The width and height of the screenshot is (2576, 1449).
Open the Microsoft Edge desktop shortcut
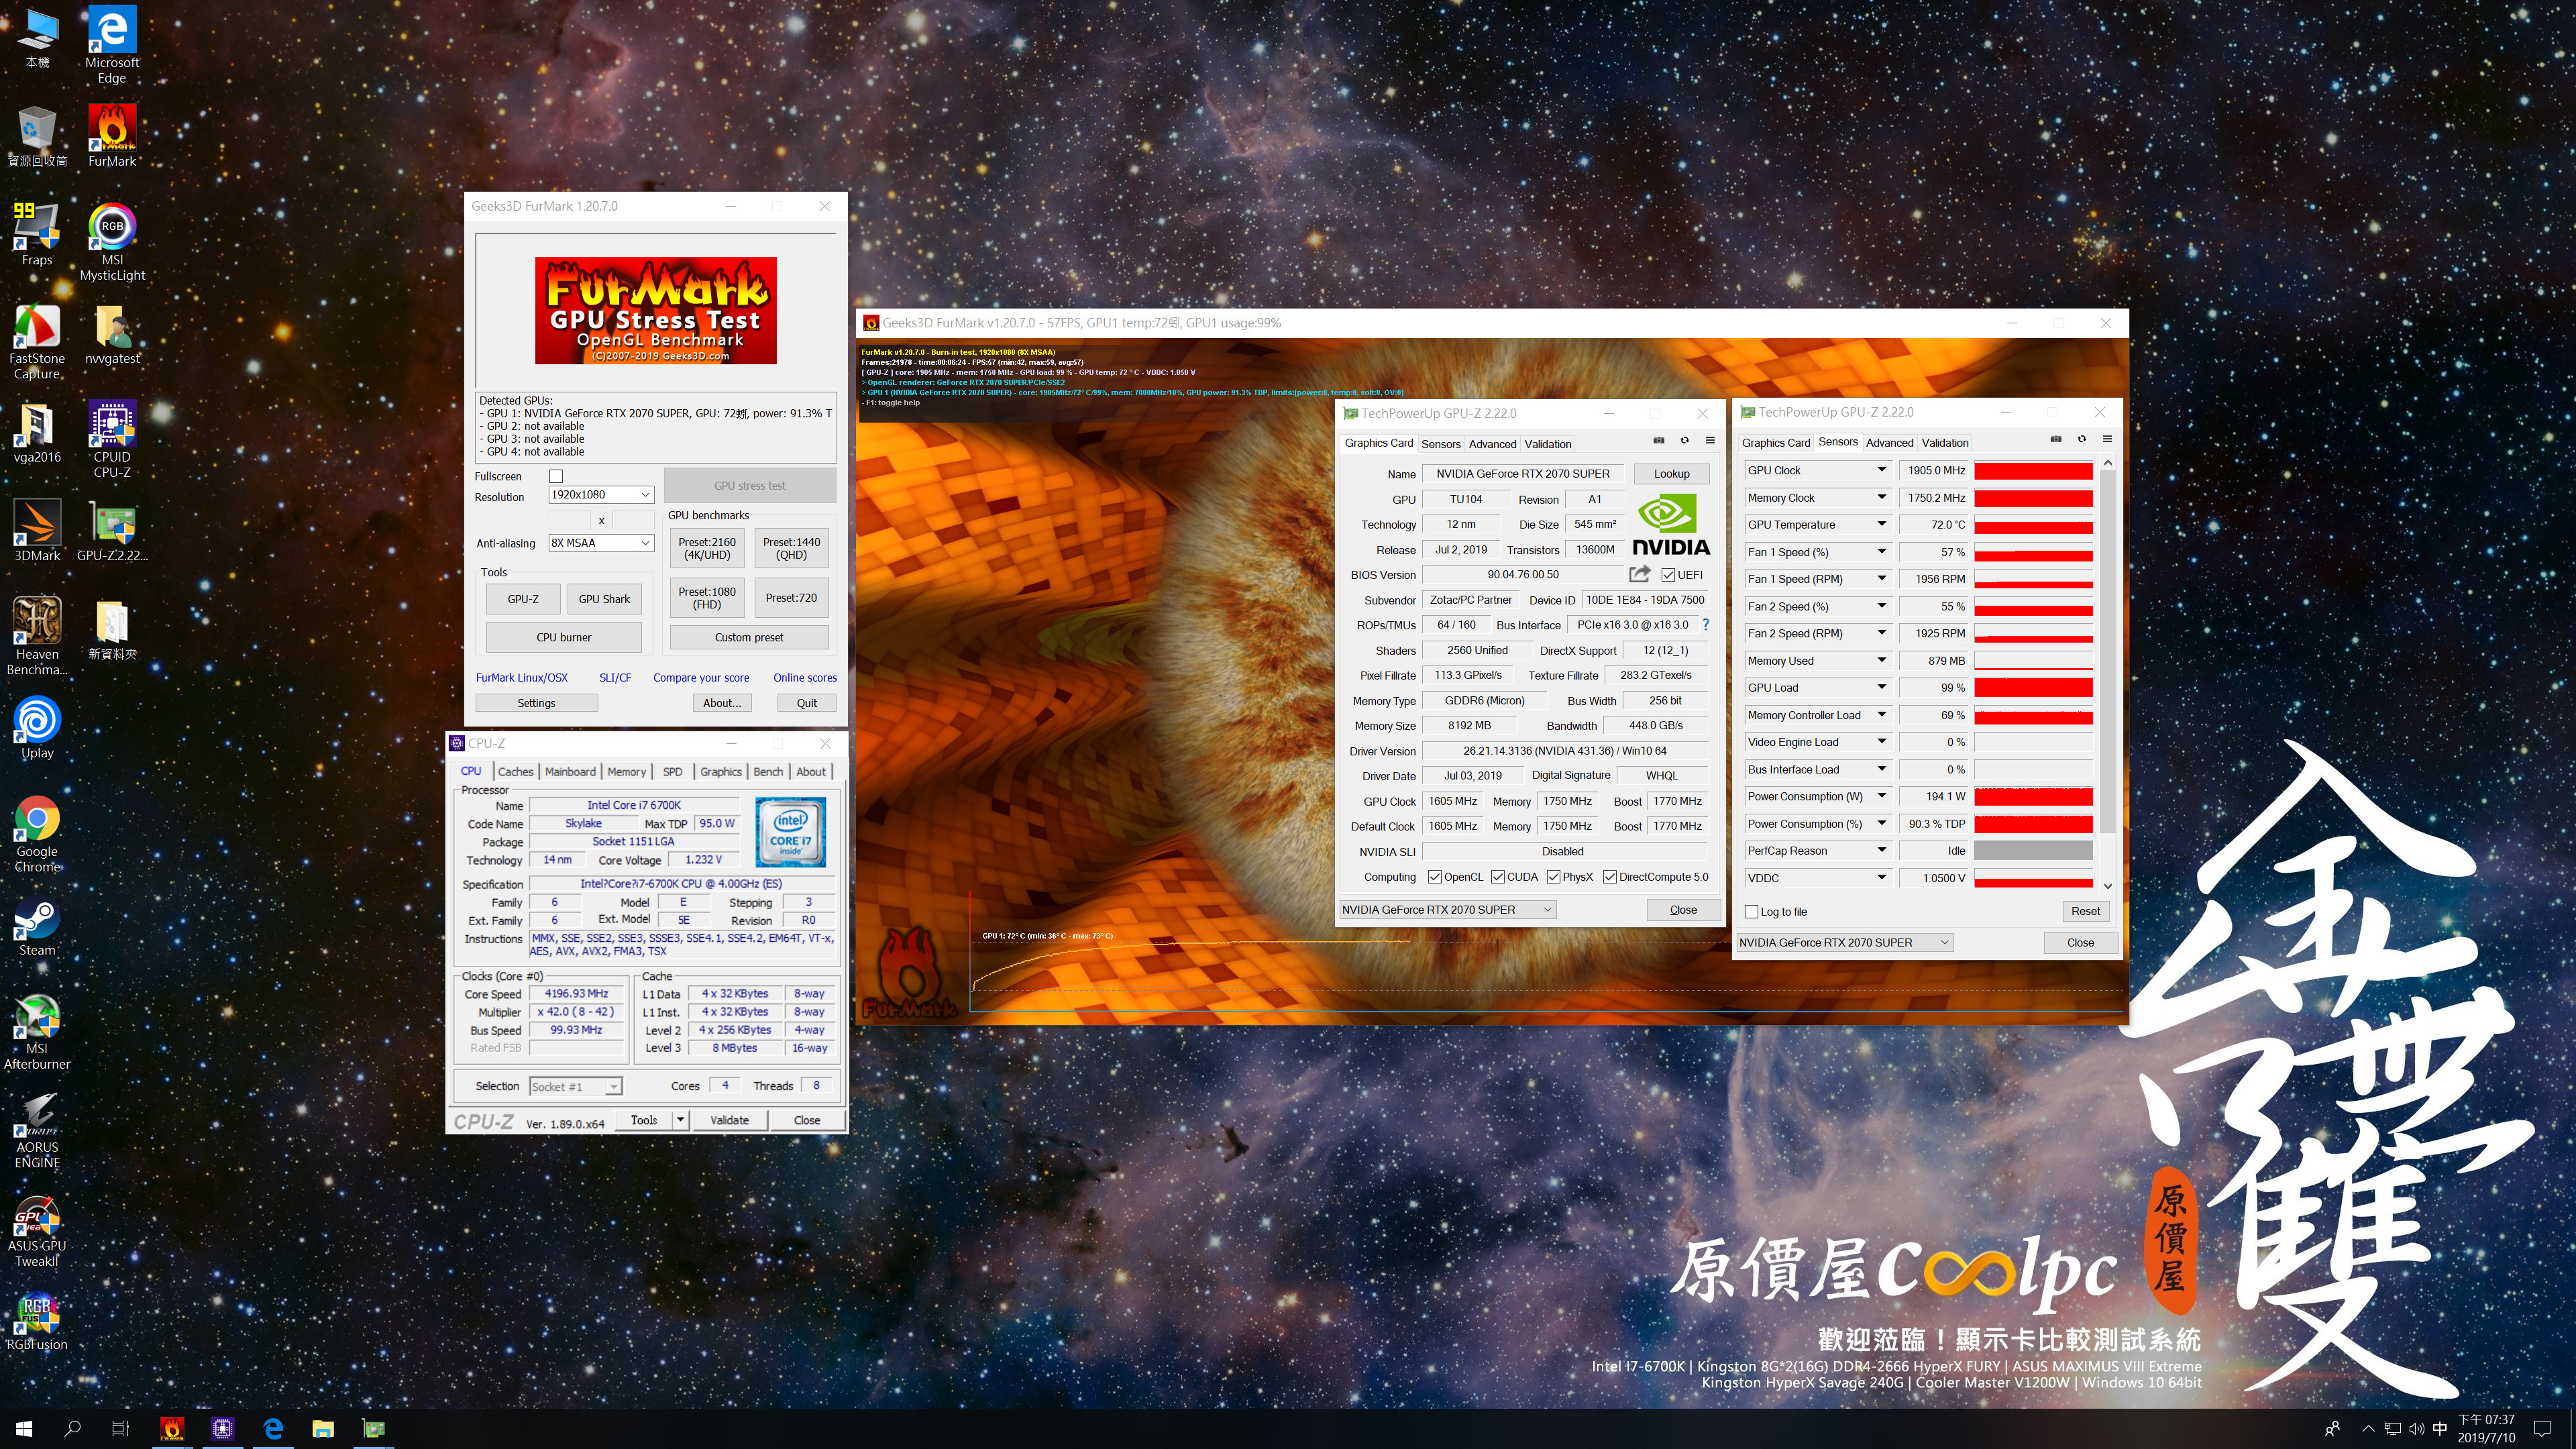(x=112, y=44)
